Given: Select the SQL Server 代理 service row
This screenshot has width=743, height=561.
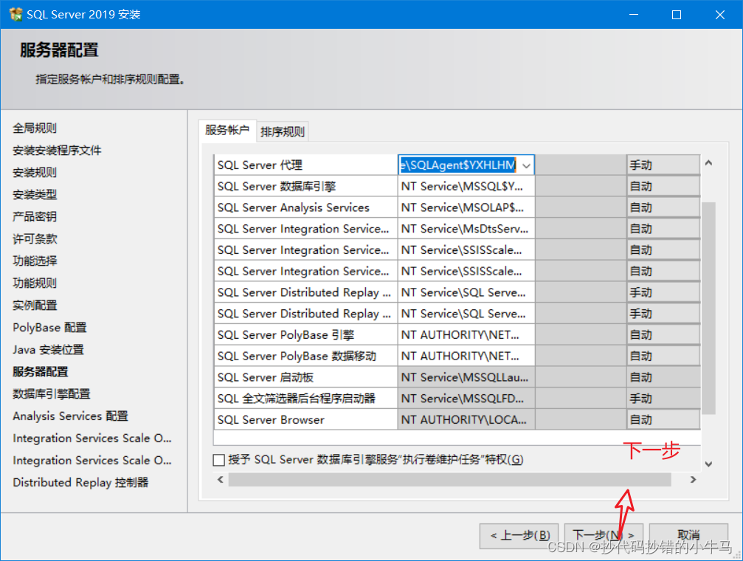Looking at the screenshot, I should tap(305, 165).
